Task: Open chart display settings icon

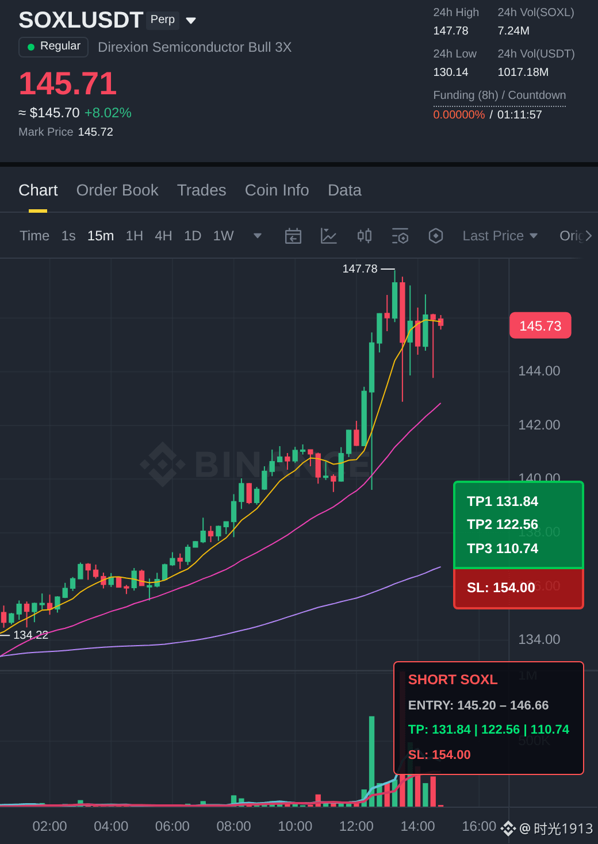Action: (400, 236)
